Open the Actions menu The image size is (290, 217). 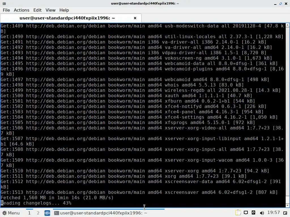(22, 10)
